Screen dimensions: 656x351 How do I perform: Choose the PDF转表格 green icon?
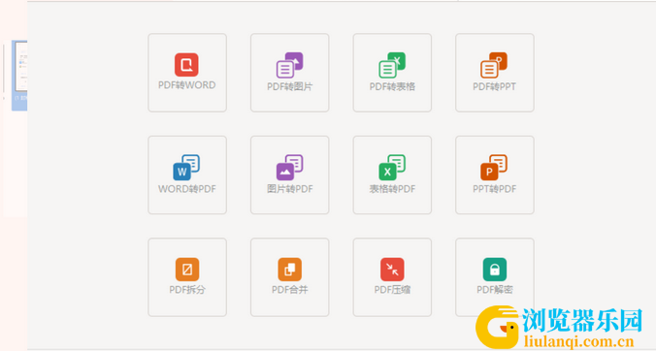point(392,65)
